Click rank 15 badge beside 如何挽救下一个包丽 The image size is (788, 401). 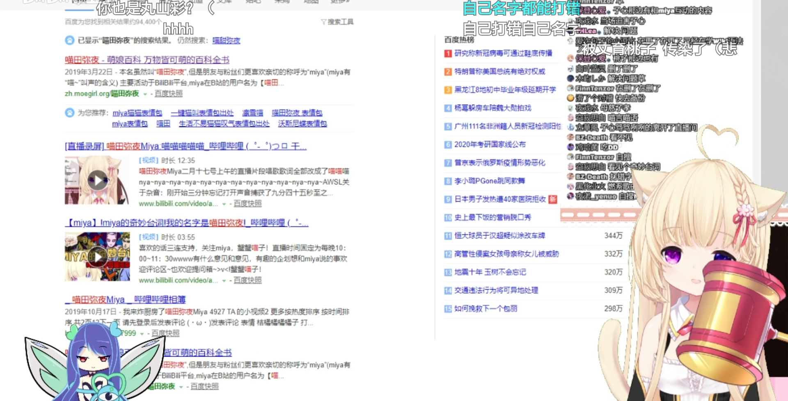click(448, 309)
